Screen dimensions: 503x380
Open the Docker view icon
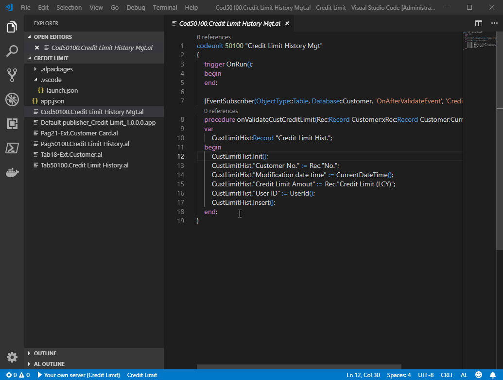pos(12,172)
